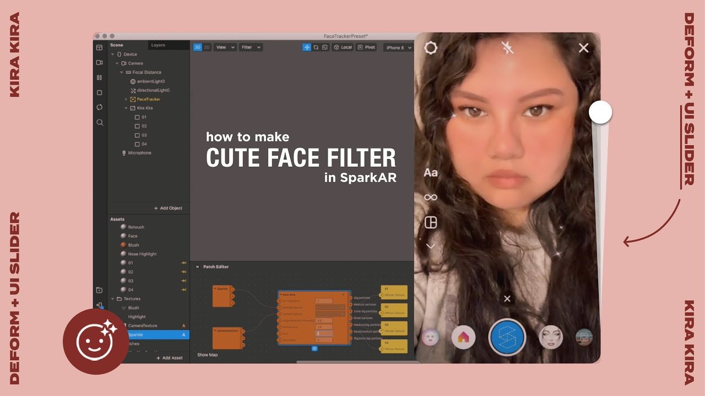Switch to the Scene tab

[x=117, y=45]
